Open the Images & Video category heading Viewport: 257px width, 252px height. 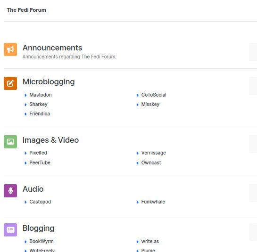tap(50, 140)
